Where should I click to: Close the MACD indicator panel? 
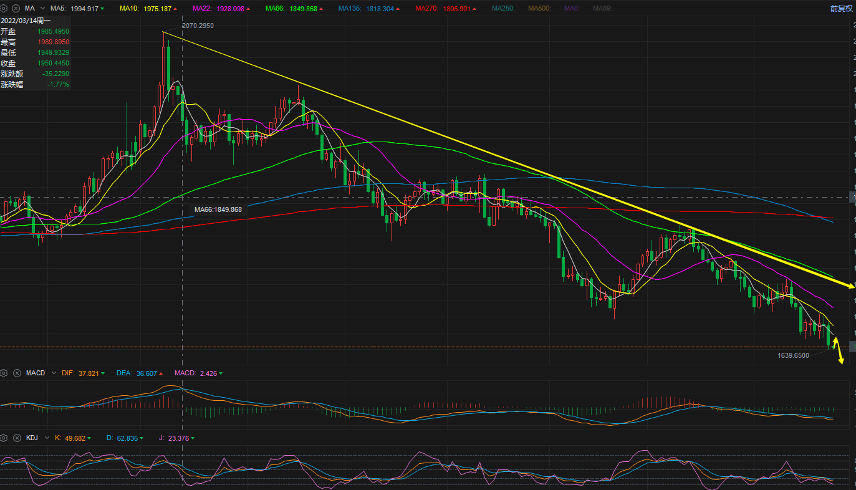tap(16, 373)
